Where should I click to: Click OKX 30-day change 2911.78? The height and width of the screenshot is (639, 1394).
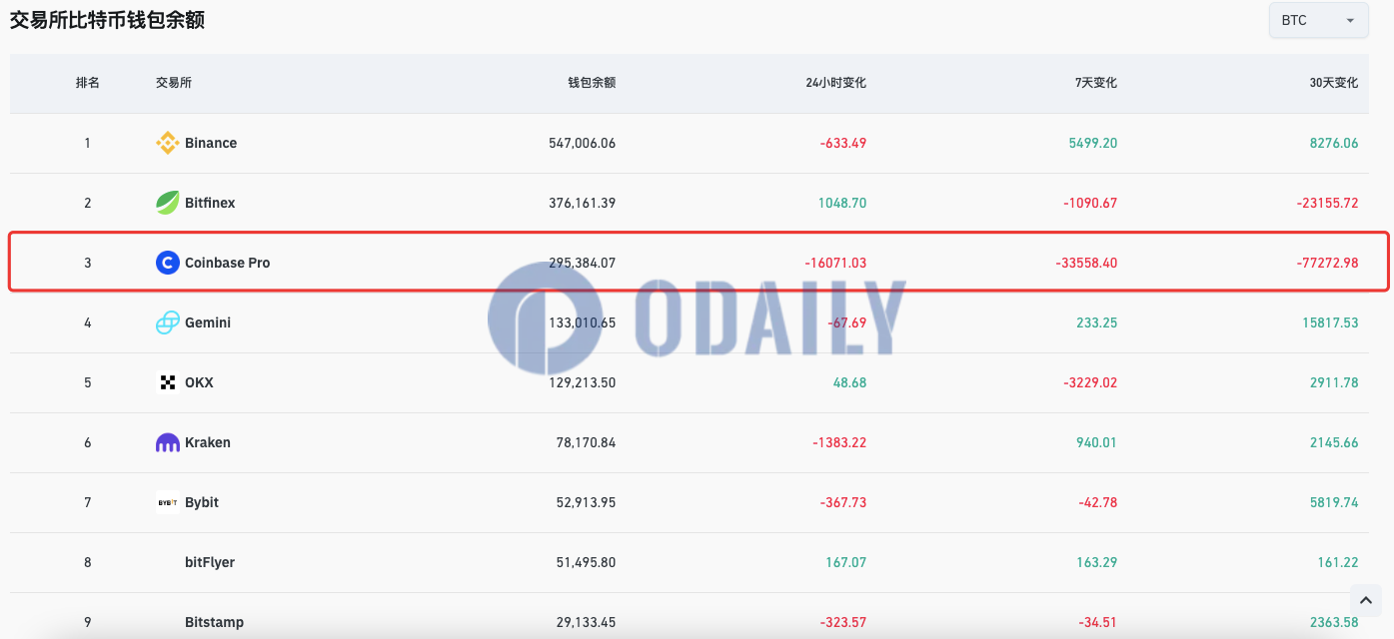[x=1334, y=382]
